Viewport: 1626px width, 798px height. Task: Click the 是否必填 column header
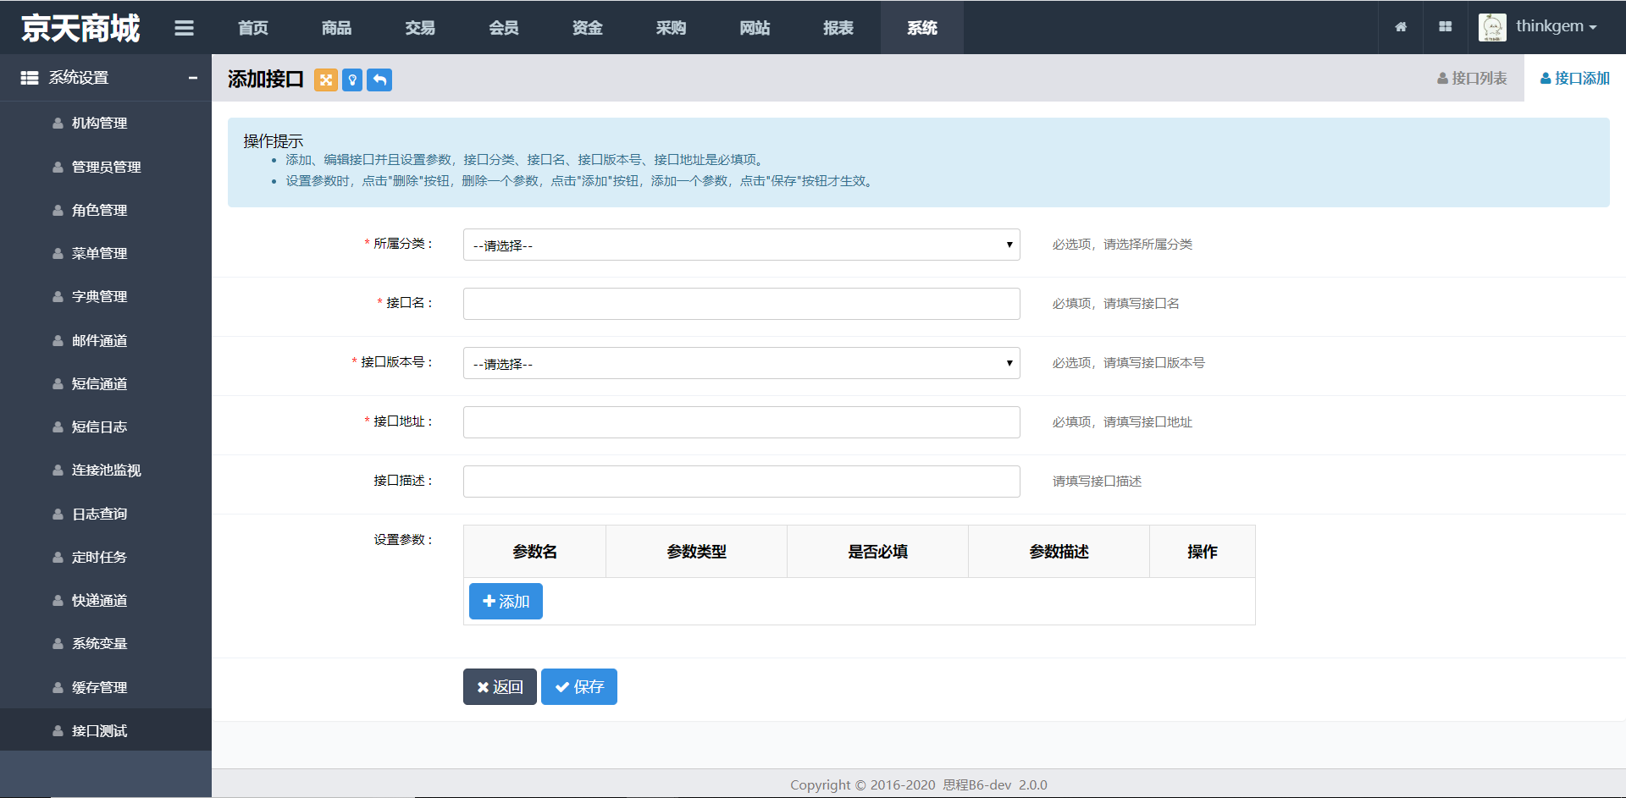click(x=877, y=552)
